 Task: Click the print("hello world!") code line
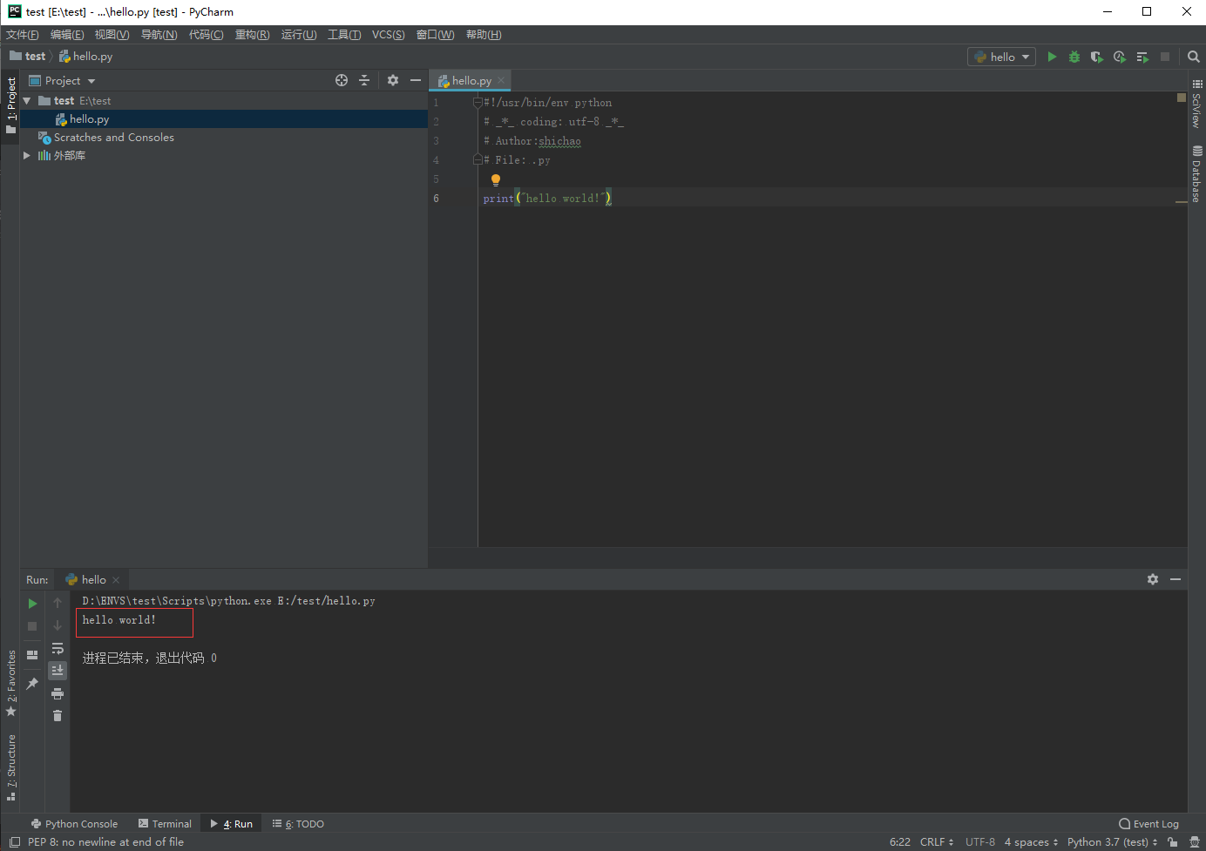pos(547,199)
